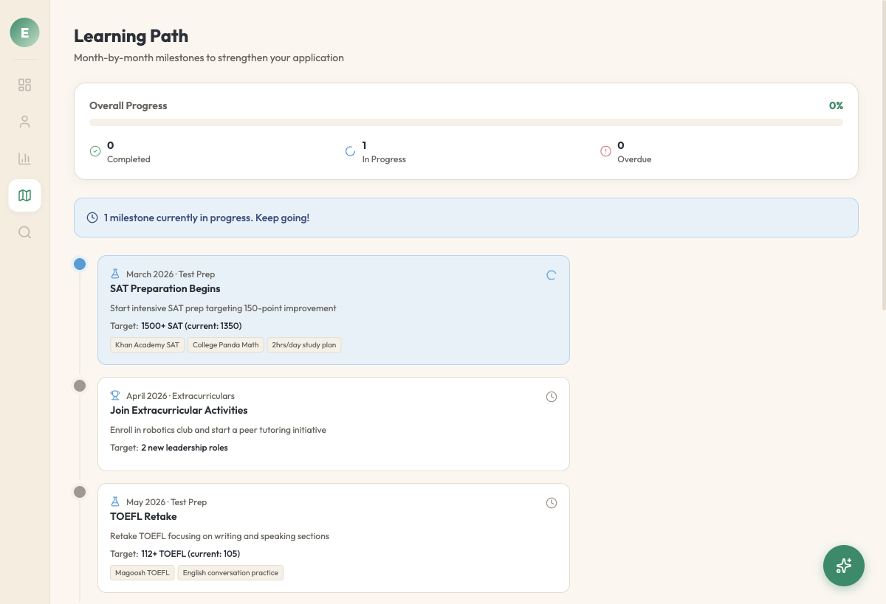Click the Overall Progress bar
The width and height of the screenshot is (886, 604).
click(x=466, y=122)
